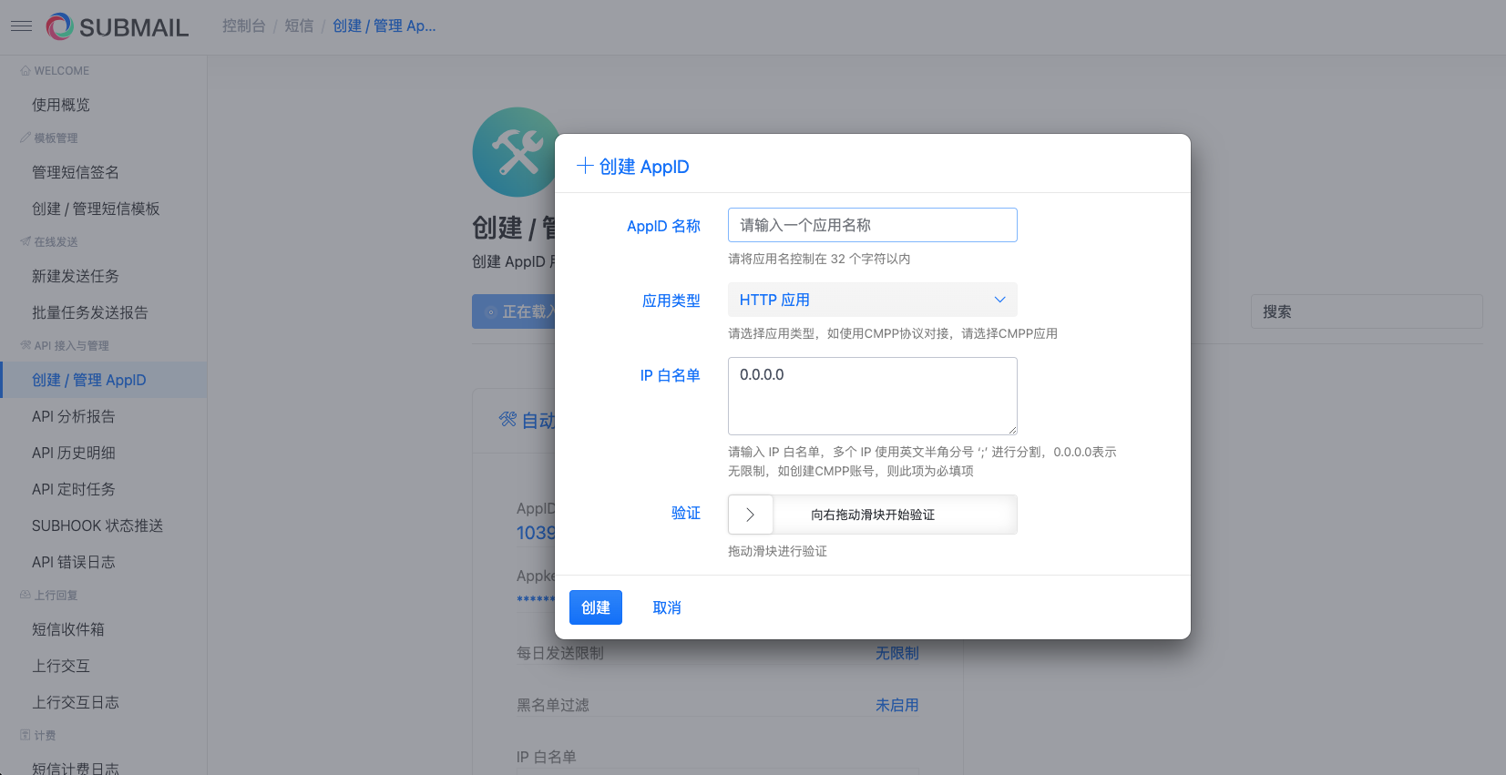Viewport: 1506px width, 775px height.
Task: Open the hamburger menu icon
Action: [x=21, y=26]
